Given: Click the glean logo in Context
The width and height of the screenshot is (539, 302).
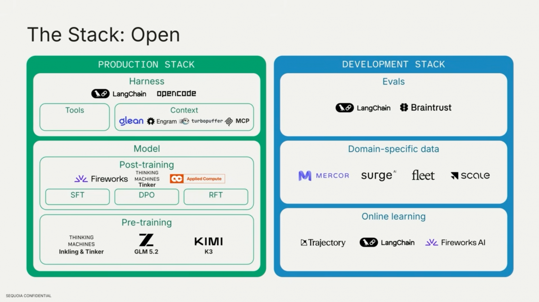Looking at the screenshot, I should point(131,121).
